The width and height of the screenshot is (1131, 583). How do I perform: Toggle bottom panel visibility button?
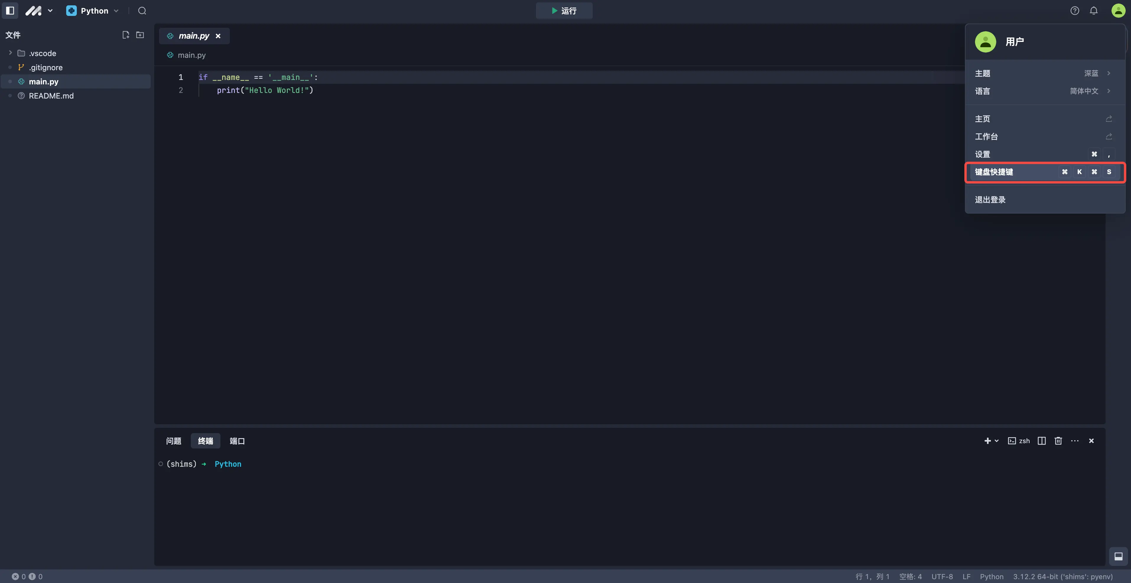pos(1118,556)
